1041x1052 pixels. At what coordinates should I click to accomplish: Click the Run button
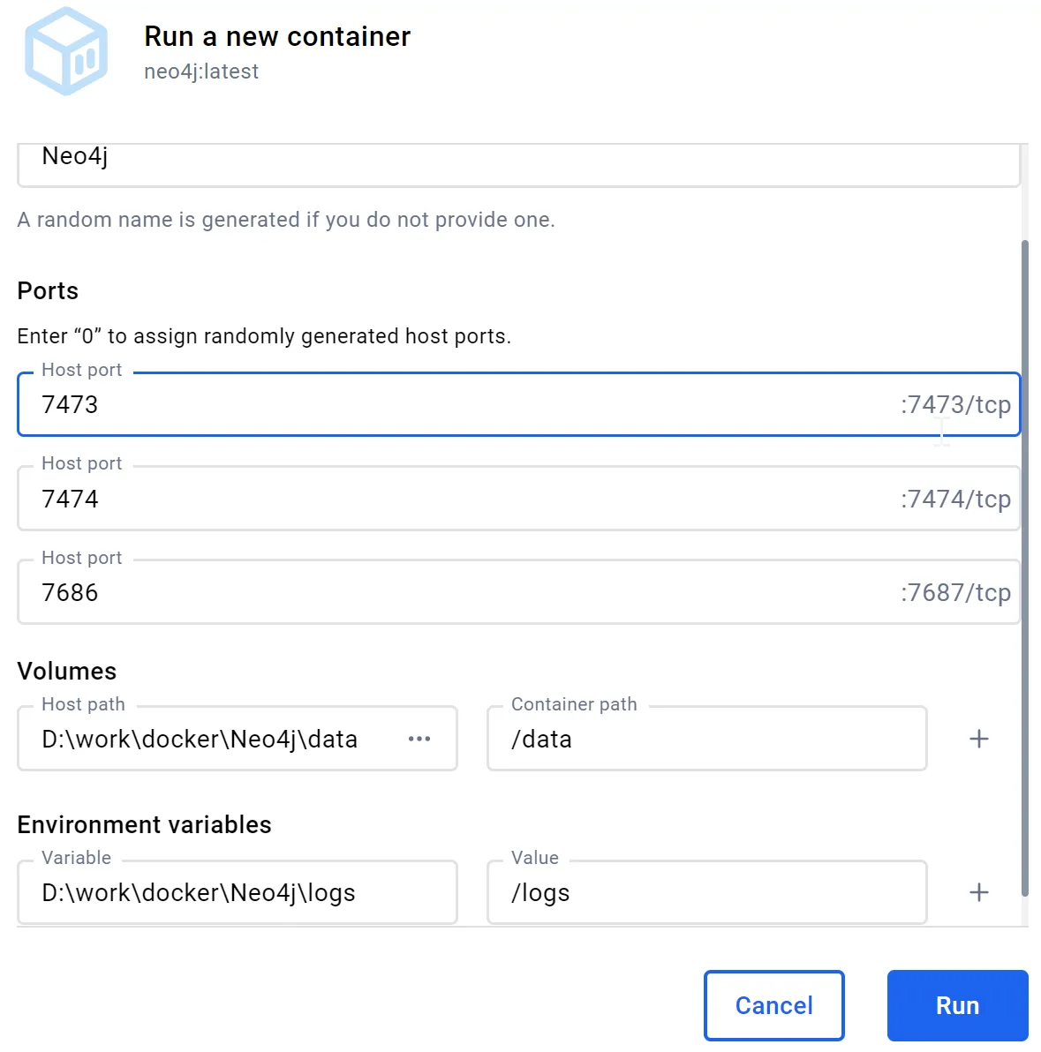pos(957,1005)
